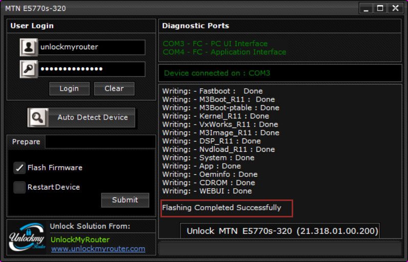This screenshot has width=408, height=262.
Task: Click the M3Boot-ptable : Done log line
Action: tap(220, 108)
